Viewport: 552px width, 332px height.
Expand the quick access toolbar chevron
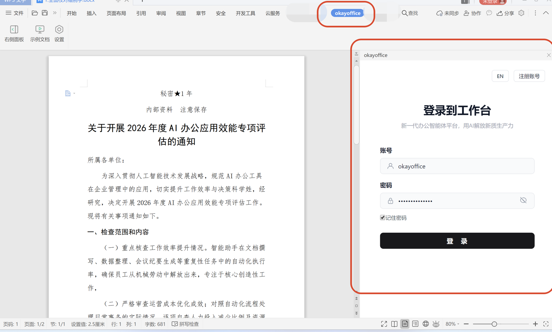[x=55, y=13]
